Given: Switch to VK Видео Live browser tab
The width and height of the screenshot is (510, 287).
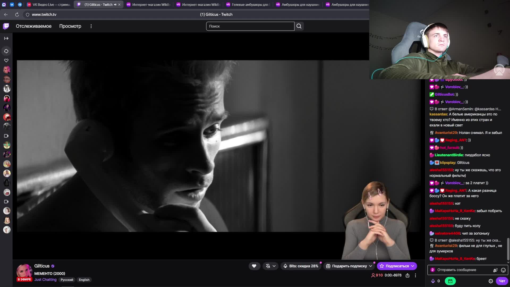Looking at the screenshot, I should click(x=49, y=5).
